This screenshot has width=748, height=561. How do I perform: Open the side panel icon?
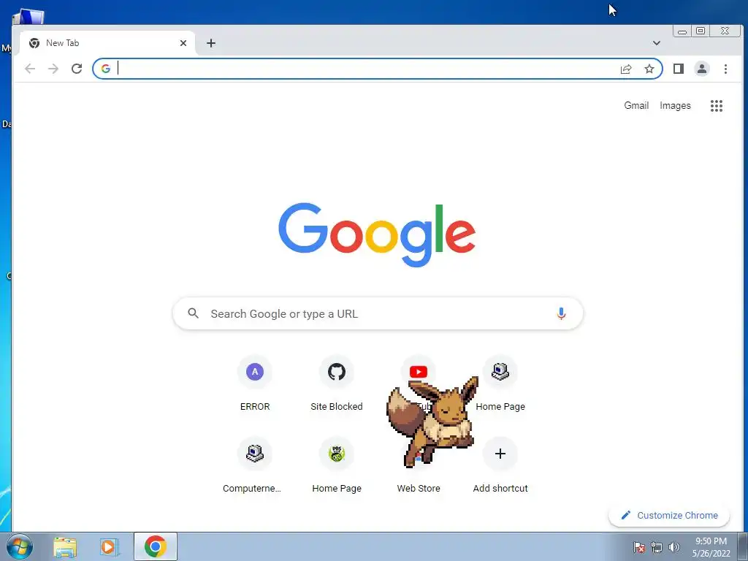[x=679, y=69]
